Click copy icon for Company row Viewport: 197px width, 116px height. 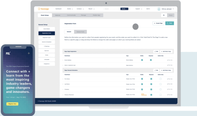[170, 89]
